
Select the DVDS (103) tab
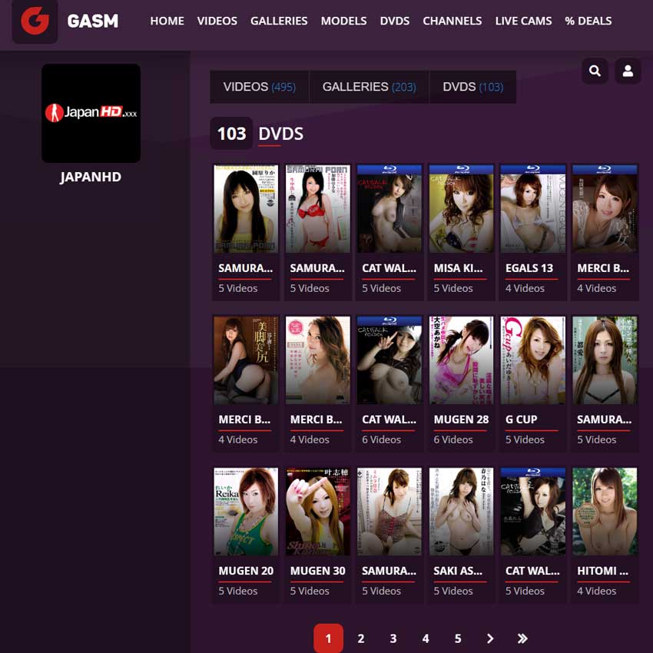click(x=473, y=87)
